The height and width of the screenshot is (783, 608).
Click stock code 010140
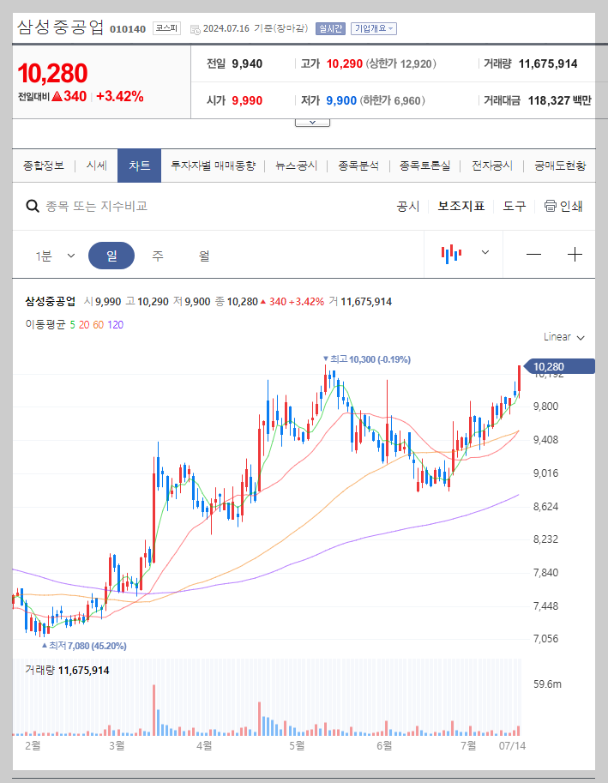pos(128,29)
